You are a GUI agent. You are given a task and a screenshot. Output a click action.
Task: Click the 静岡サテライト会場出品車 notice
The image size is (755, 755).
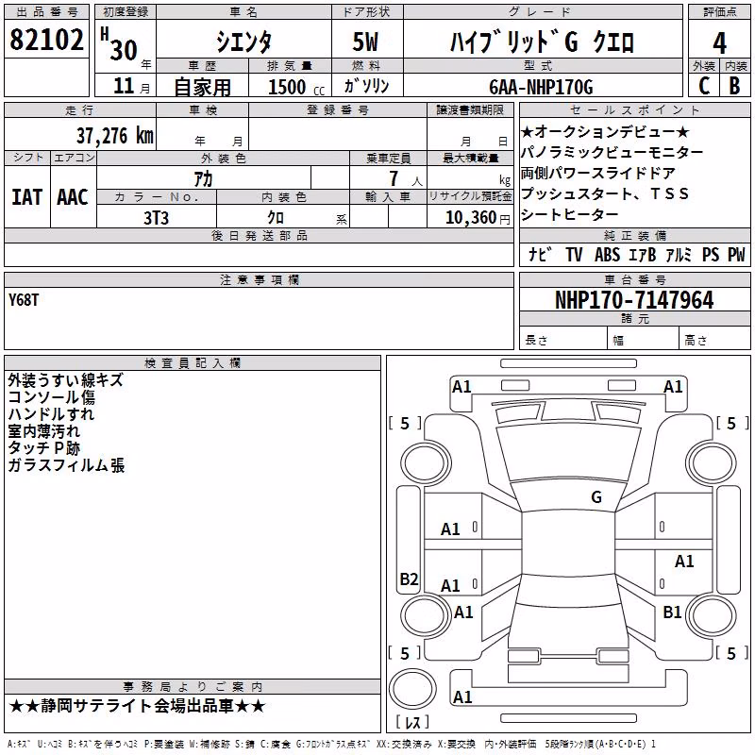click(137, 706)
